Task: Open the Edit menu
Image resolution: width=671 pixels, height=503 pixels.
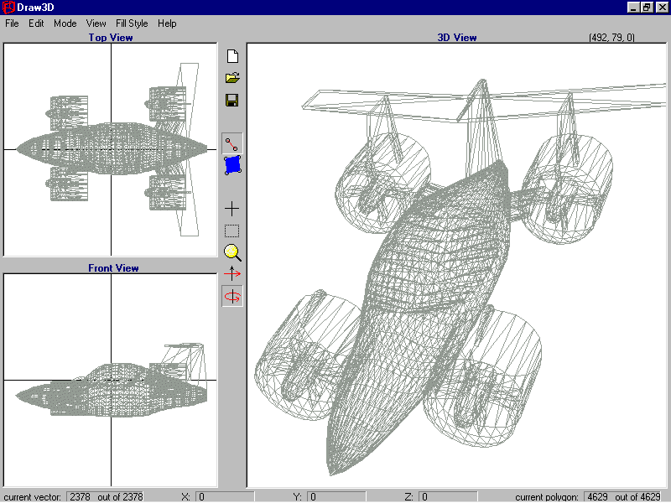Action: 36,23
